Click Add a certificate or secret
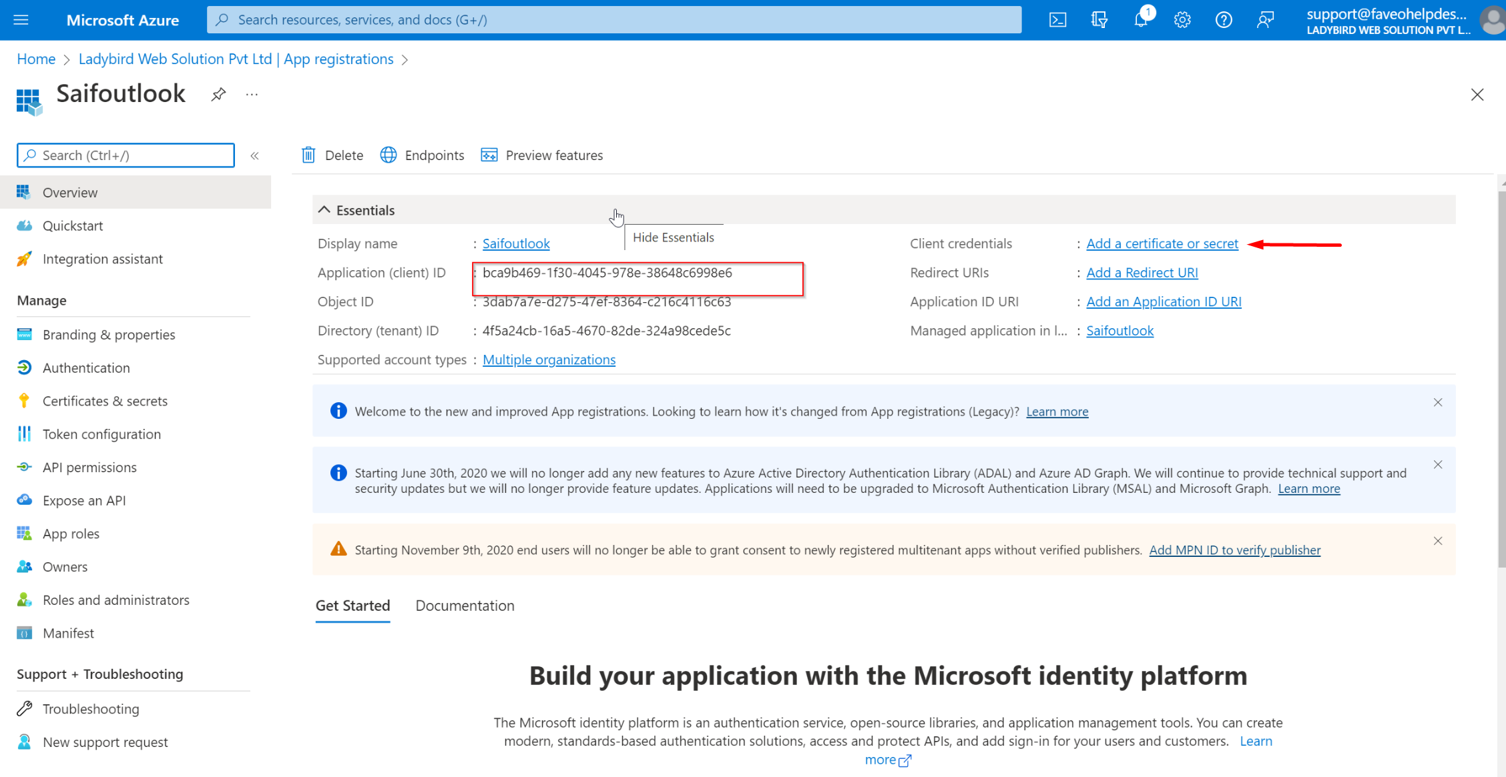This screenshot has width=1506, height=777. (x=1162, y=243)
